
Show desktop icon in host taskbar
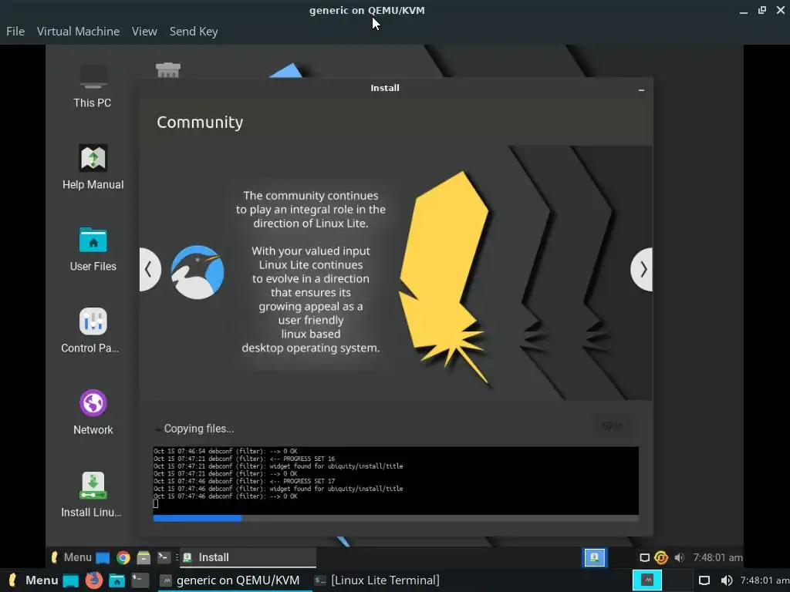click(70, 581)
